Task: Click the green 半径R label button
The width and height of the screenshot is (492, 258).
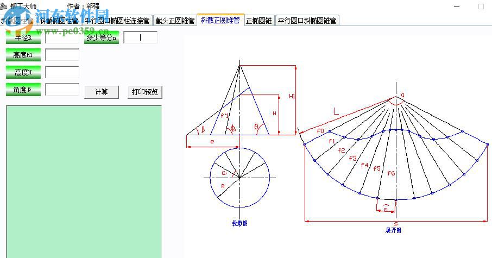Action: [x=23, y=37]
